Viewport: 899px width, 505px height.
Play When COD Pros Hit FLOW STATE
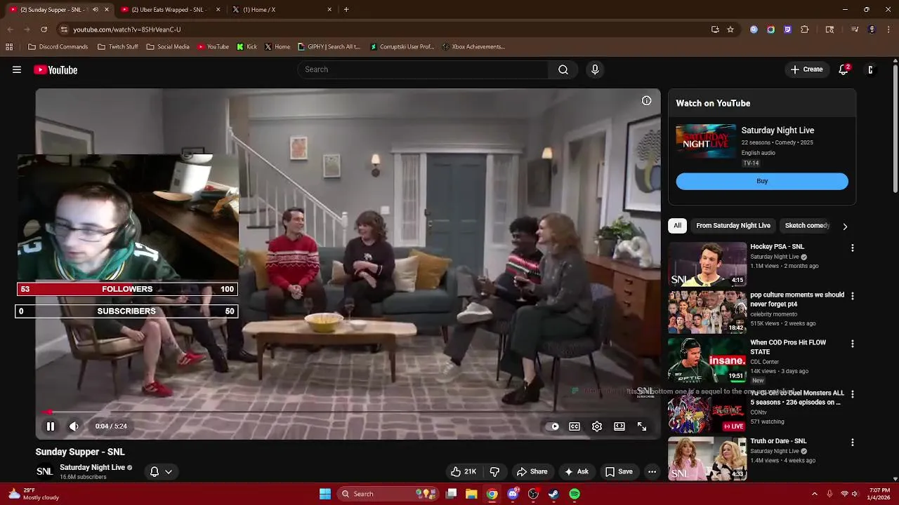coord(707,360)
